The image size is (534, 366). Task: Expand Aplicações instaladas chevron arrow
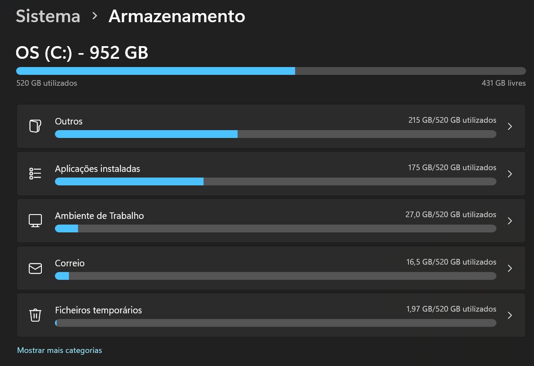click(510, 174)
